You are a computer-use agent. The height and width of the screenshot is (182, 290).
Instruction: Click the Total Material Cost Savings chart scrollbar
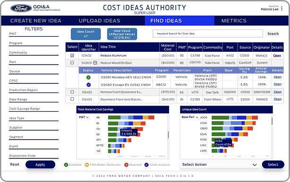[x=168, y=135]
